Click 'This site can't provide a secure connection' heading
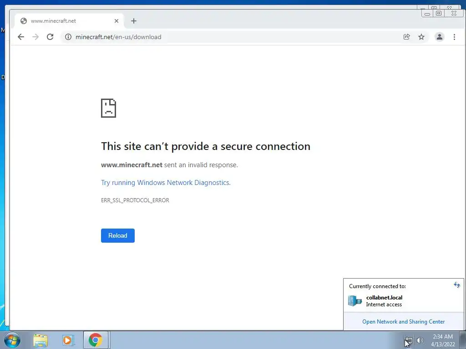This screenshot has height=349, width=466. (206, 146)
